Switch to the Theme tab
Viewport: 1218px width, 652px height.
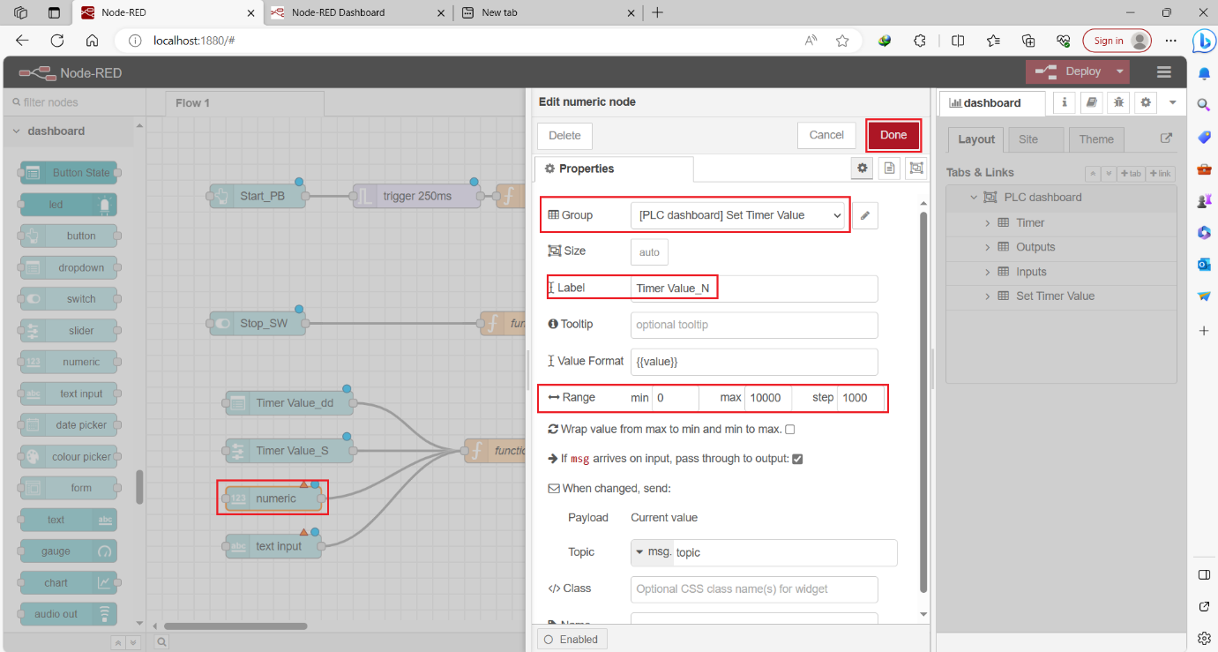1095,139
